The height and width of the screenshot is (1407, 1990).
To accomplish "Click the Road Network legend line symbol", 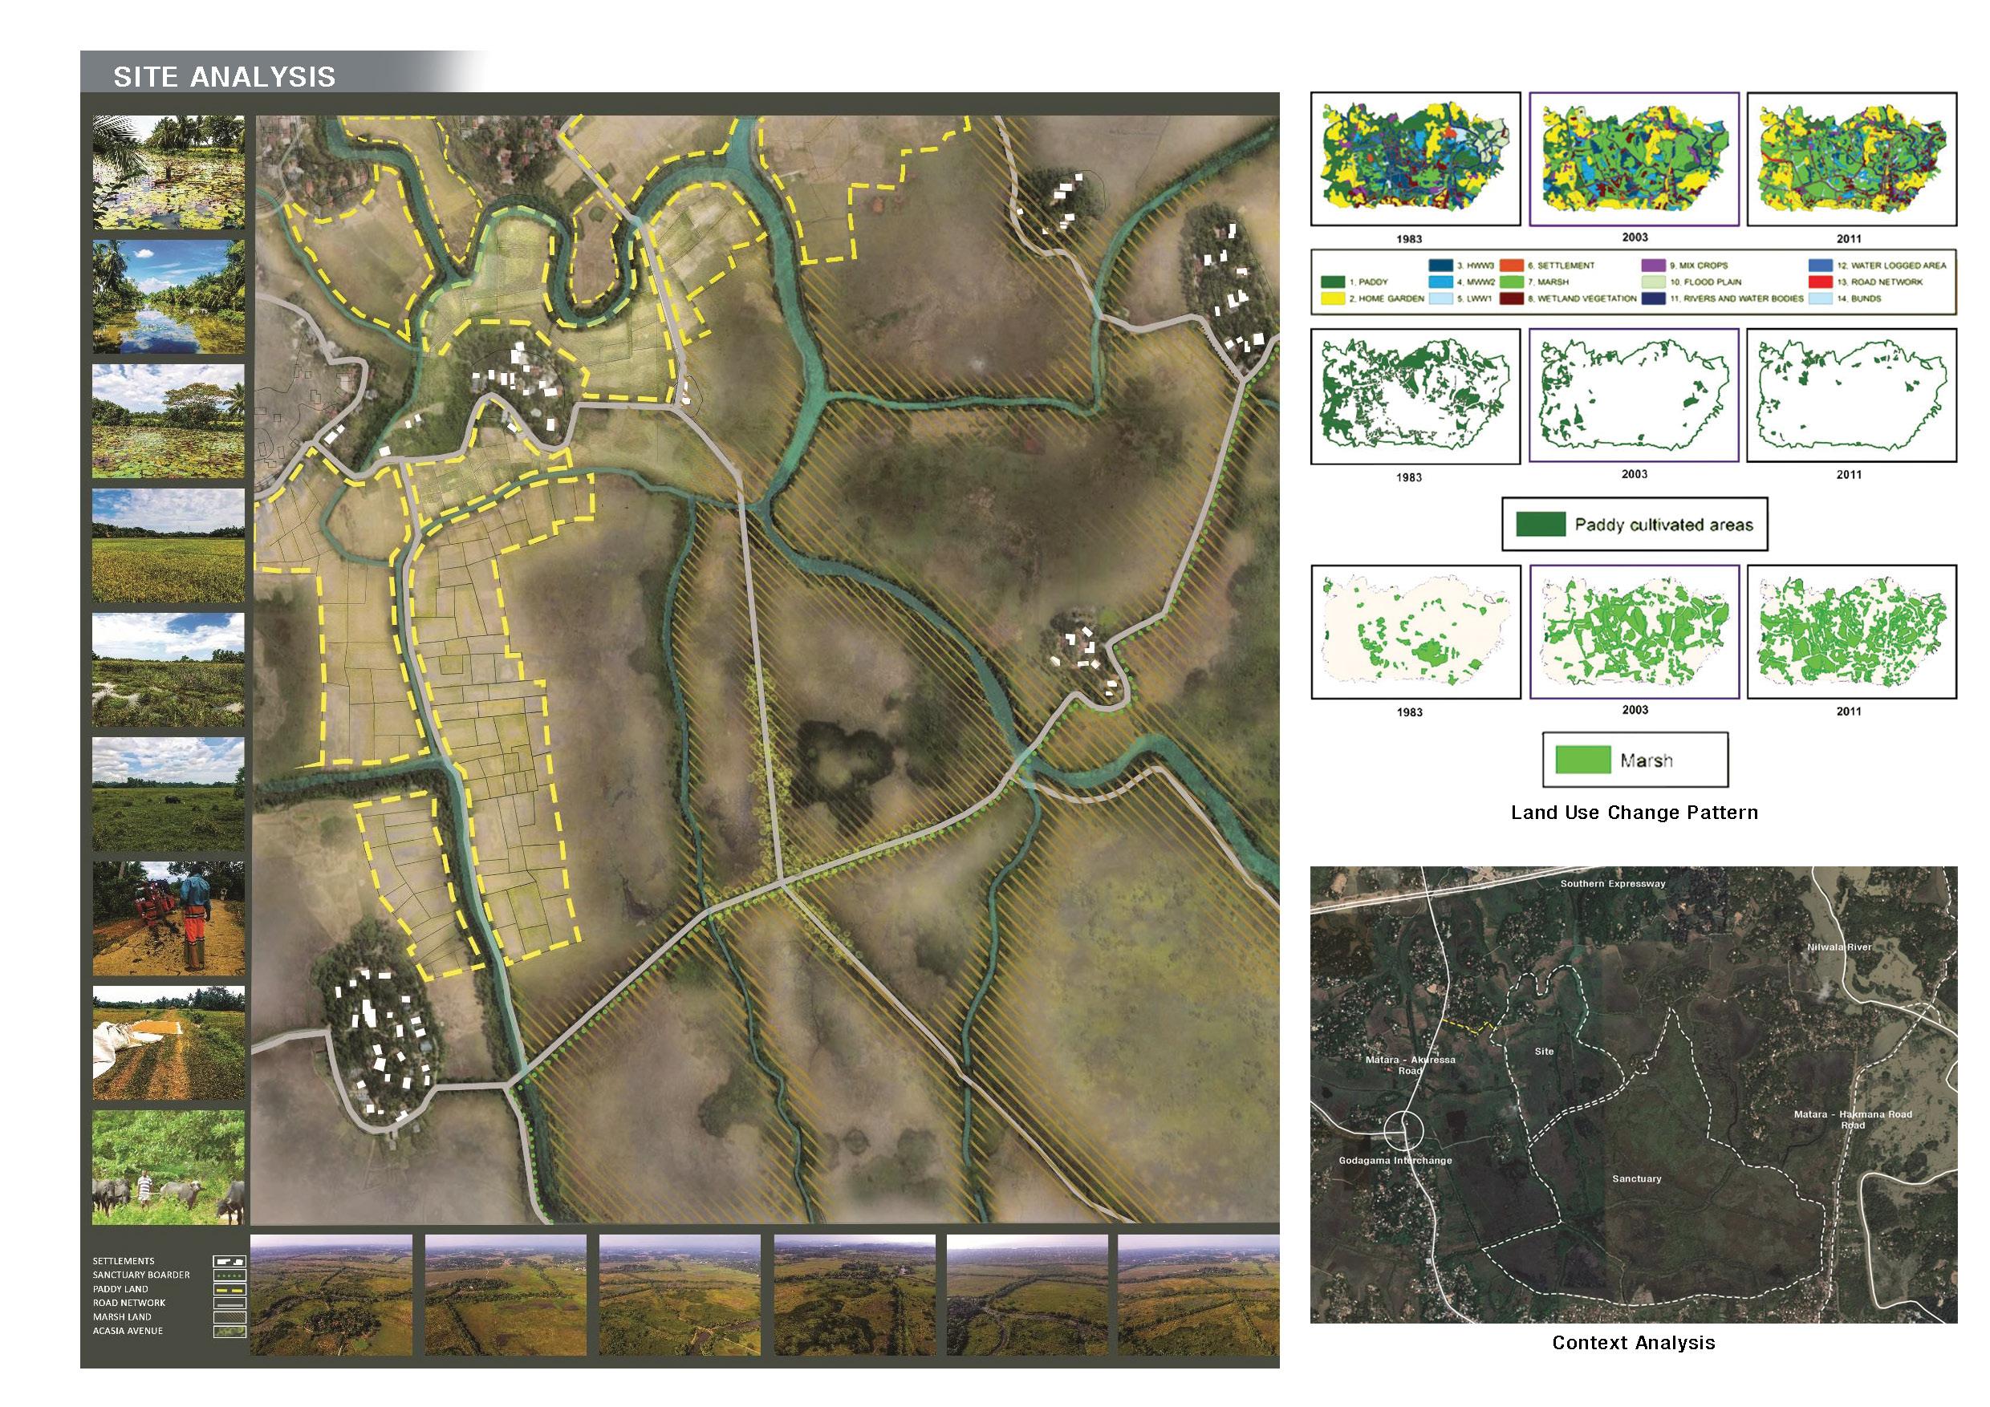I will click(x=229, y=1303).
